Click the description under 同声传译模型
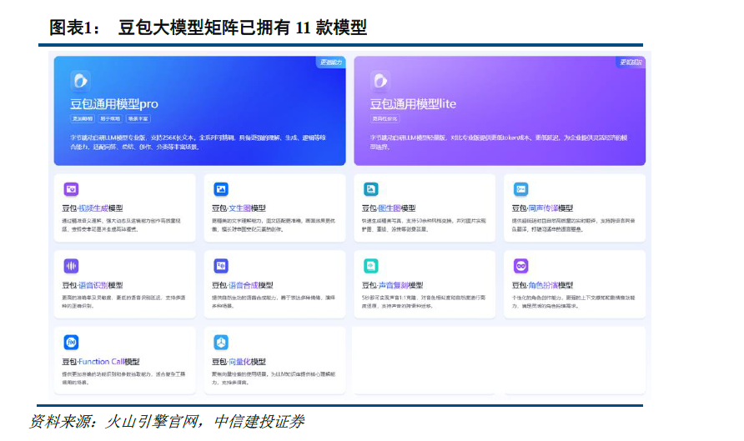The image size is (744, 441). coord(573,225)
